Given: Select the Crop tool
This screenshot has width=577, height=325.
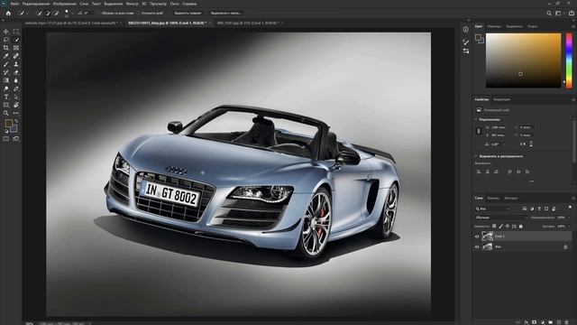Looking at the screenshot, I should point(6,48).
